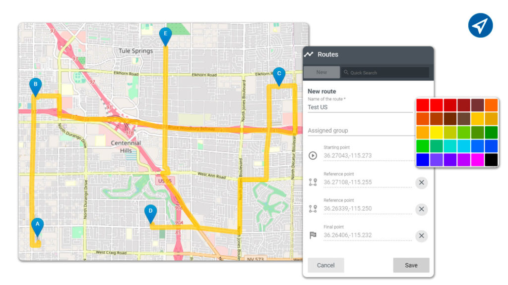508x285 pixels.
Task: Click the US 95 highway shield
Action: point(165,181)
